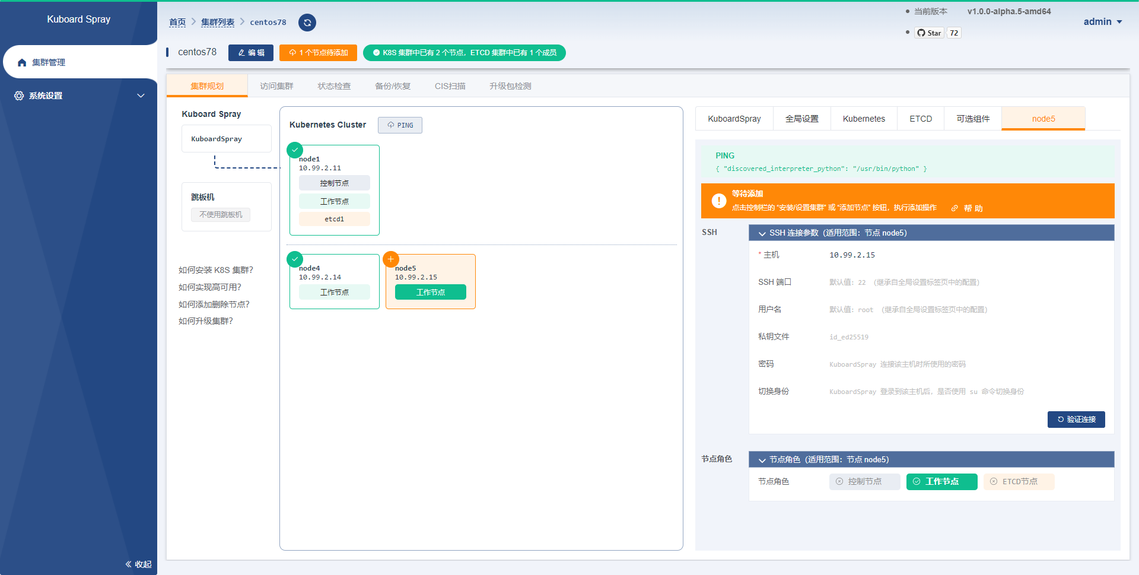Click 工作节点 tag on node1

point(335,202)
